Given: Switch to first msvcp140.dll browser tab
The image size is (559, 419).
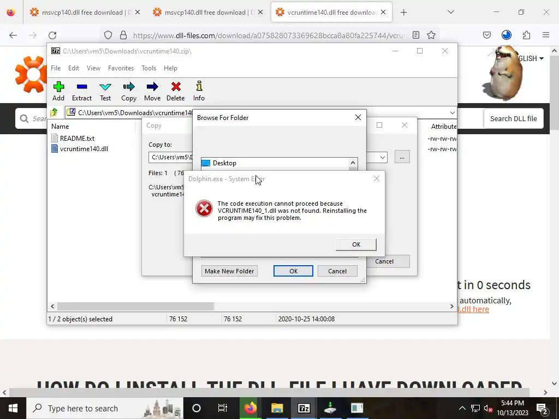Looking at the screenshot, I should 85,13.
